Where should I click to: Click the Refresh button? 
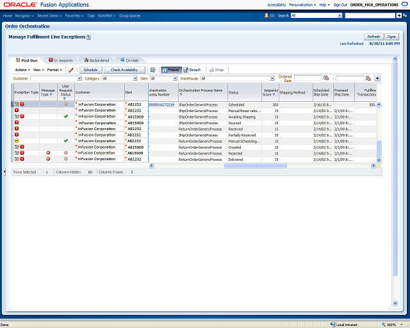click(373, 37)
